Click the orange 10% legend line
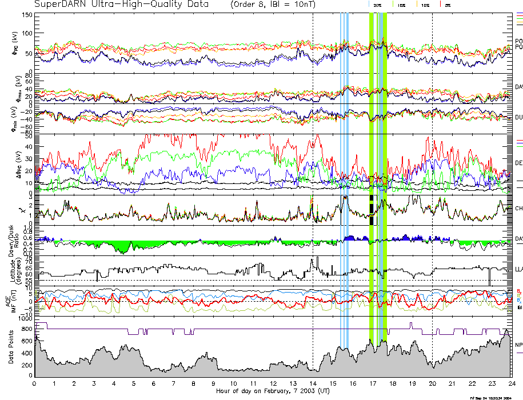The image size is (523, 400). click(417, 4)
